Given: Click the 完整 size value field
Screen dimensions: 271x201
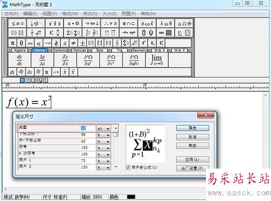Looking at the screenshot, I should [88, 128].
